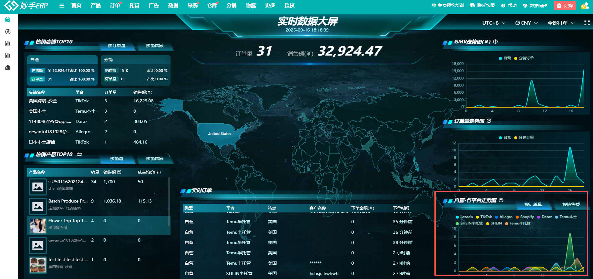
Task: Select store row 日本本土店铺
Action: (x=99, y=142)
